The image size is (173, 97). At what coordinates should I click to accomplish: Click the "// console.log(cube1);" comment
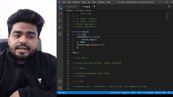click(x=84, y=24)
